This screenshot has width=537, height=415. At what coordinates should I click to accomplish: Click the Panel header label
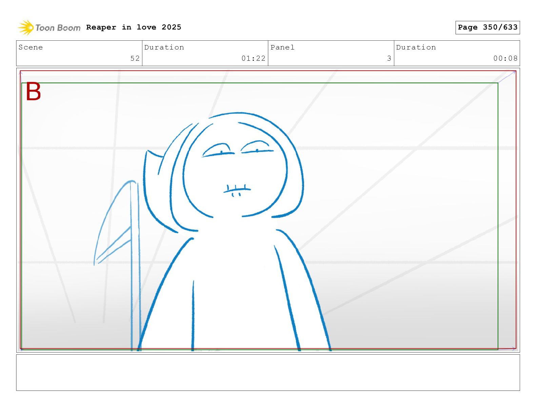tap(282, 47)
